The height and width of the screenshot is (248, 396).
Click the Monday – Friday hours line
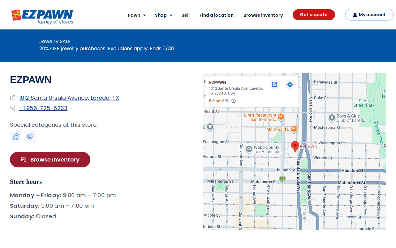tap(63, 195)
